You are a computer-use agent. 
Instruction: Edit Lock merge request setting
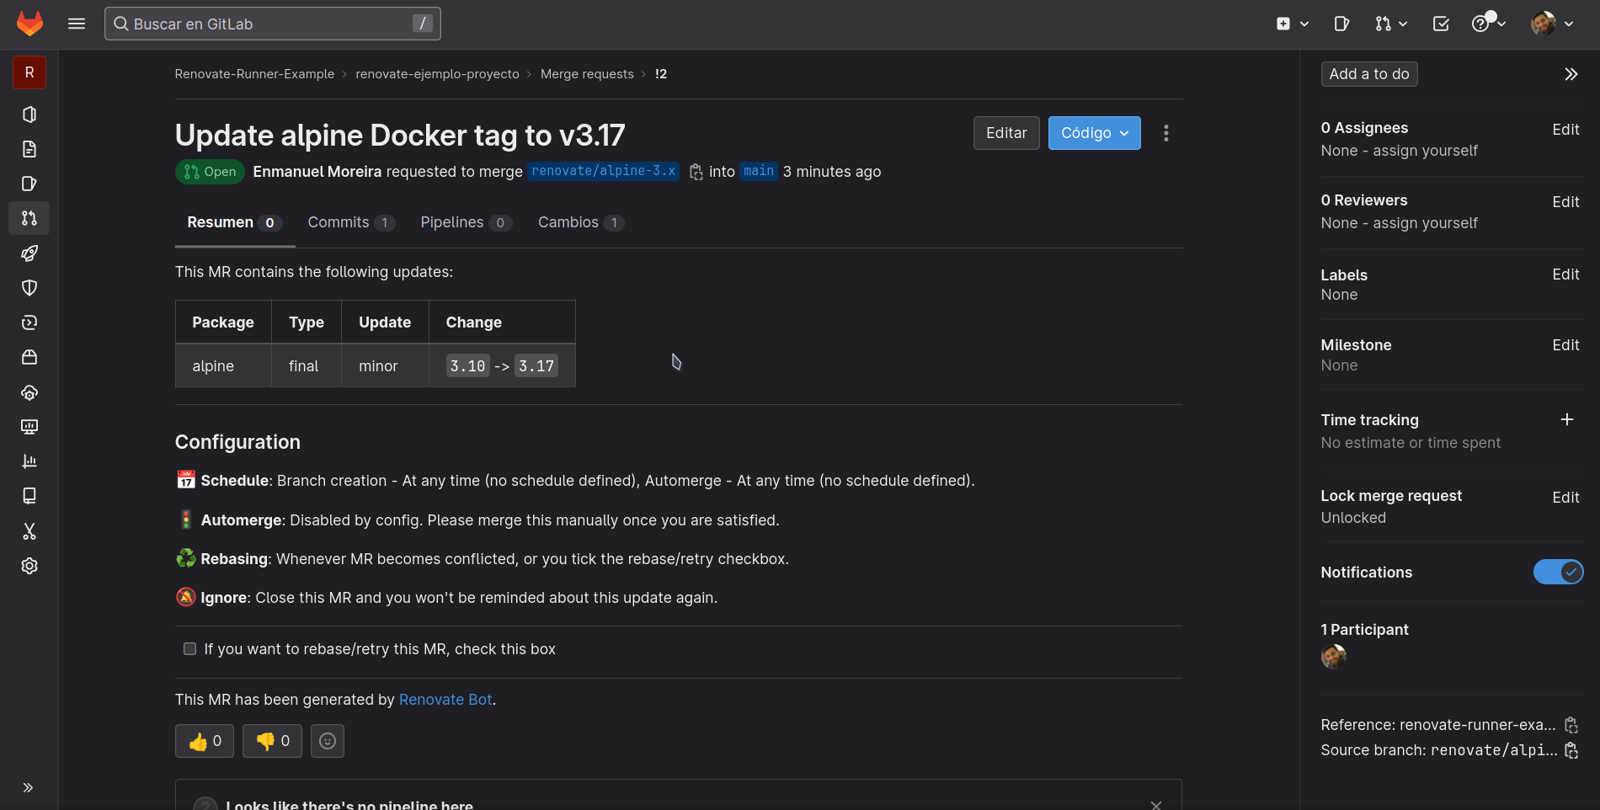click(x=1565, y=498)
